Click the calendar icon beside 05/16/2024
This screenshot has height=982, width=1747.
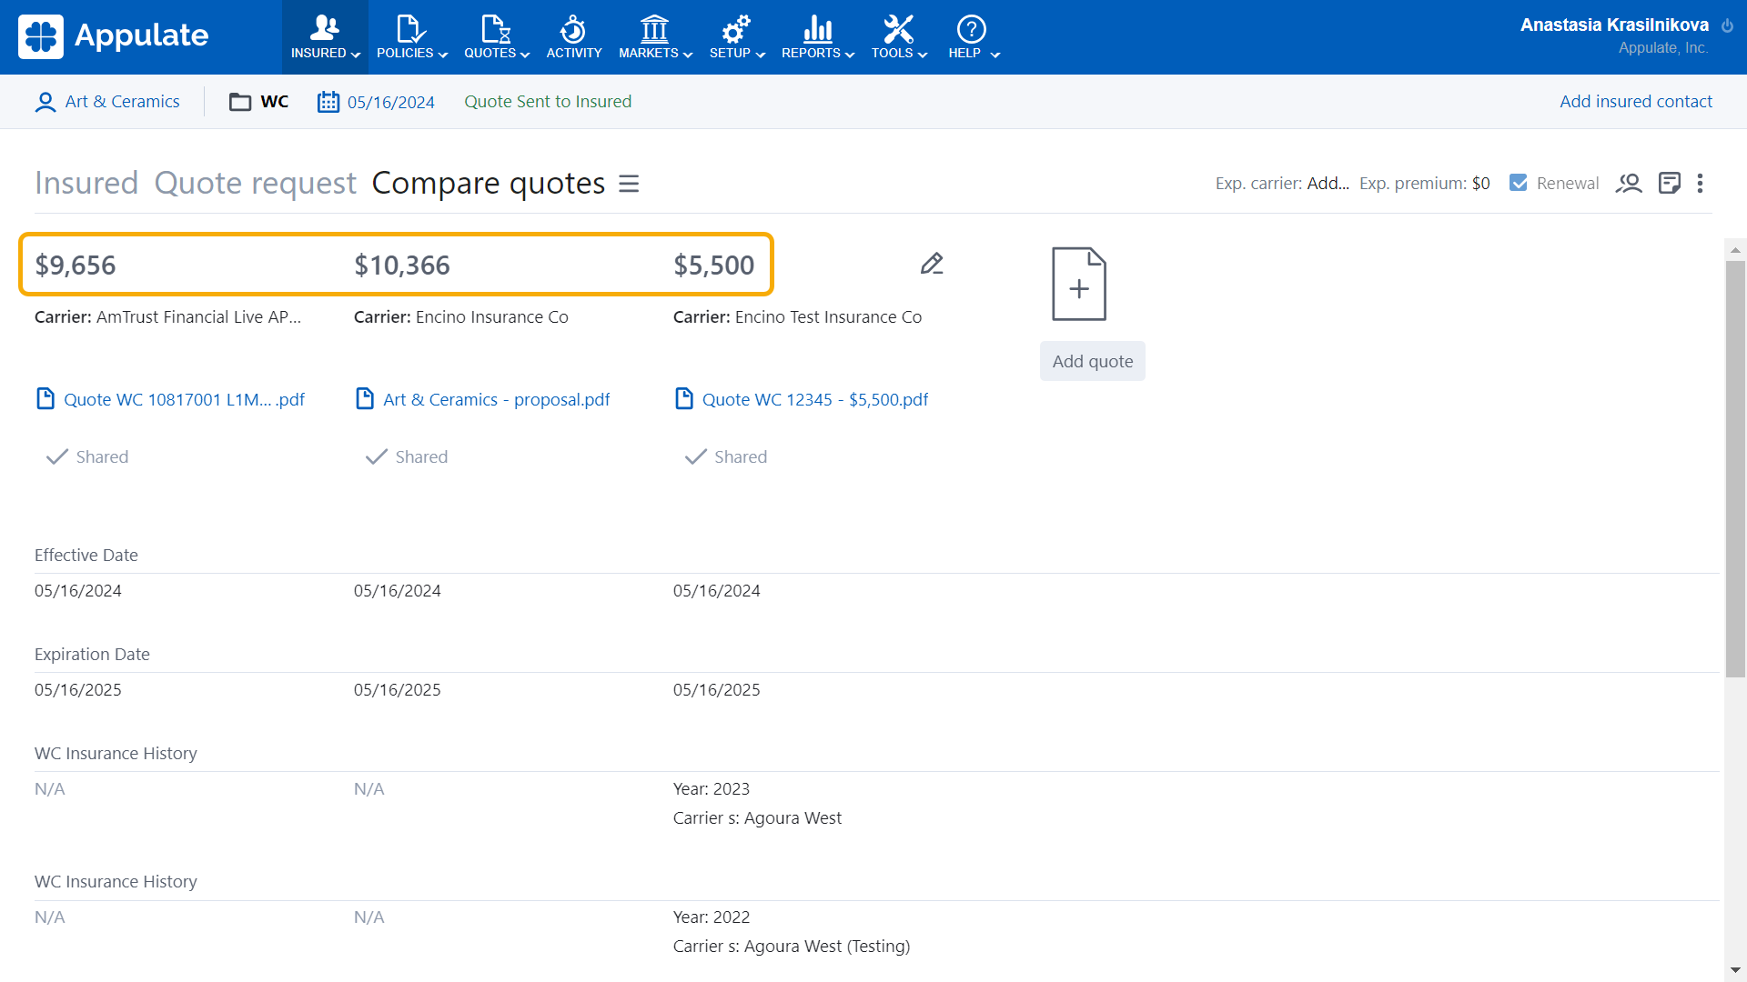tap(328, 102)
